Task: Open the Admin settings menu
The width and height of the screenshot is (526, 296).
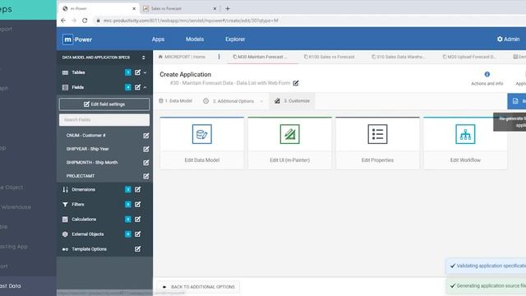Action: [508, 39]
